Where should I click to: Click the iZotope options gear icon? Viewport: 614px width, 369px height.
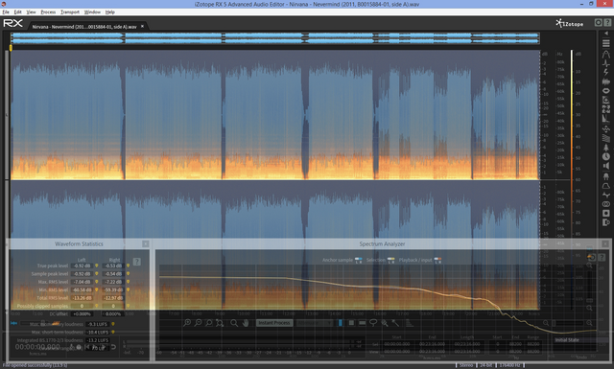(599, 23)
